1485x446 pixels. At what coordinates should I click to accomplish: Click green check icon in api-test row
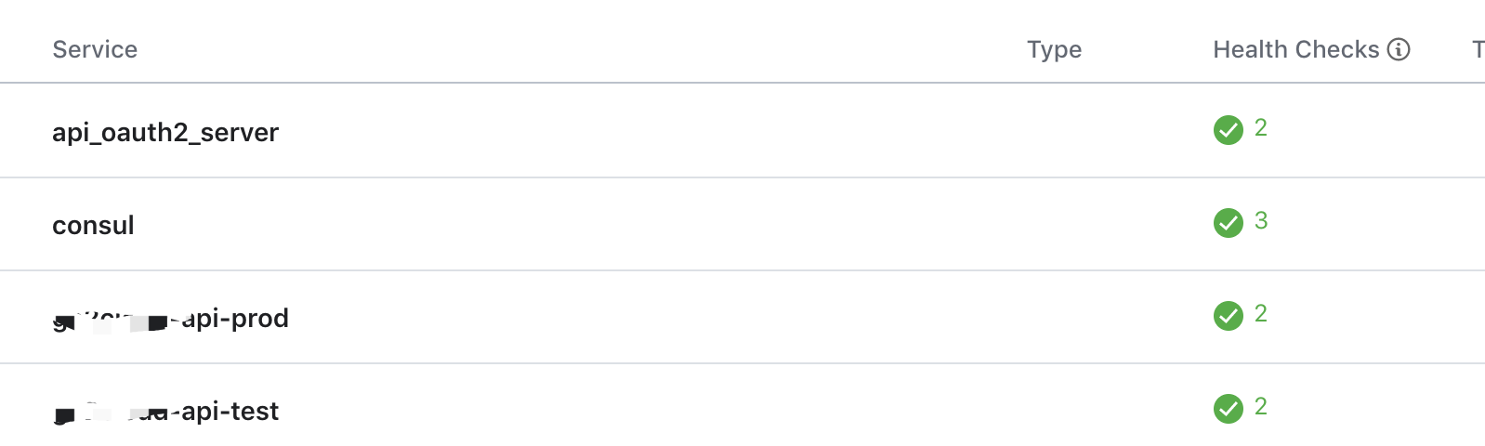1228,409
